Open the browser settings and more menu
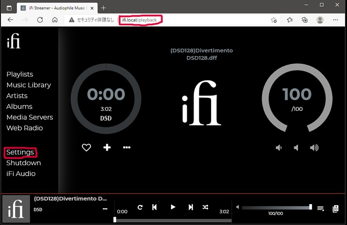The image size is (347, 225). tap(335, 20)
